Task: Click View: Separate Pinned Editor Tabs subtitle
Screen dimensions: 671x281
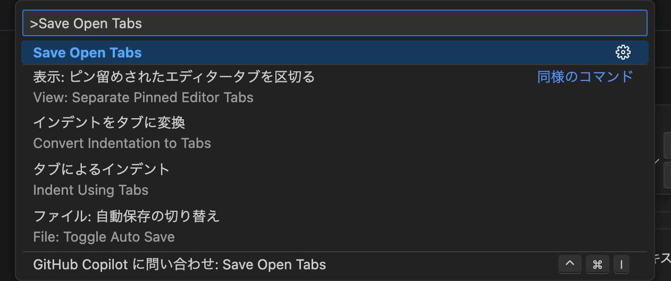Action: 143,97
